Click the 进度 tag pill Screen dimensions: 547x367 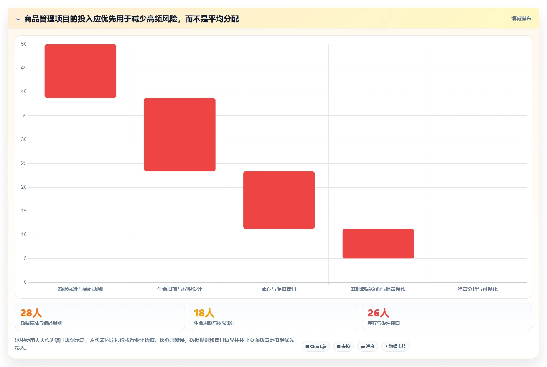click(x=367, y=346)
